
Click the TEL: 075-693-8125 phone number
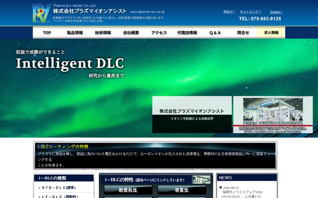(x=260, y=19)
